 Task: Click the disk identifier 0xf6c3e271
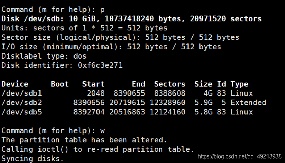(100, 65)
